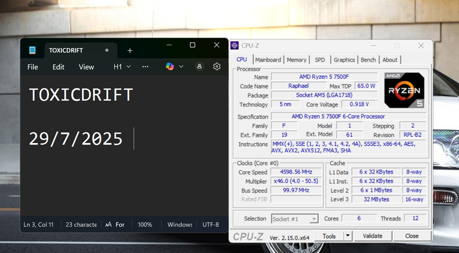Image resolution: width=459 pixels, height=253 pixels.
Task: Add a new Notepad tab with the plus icon
Action: coord(130,50)
